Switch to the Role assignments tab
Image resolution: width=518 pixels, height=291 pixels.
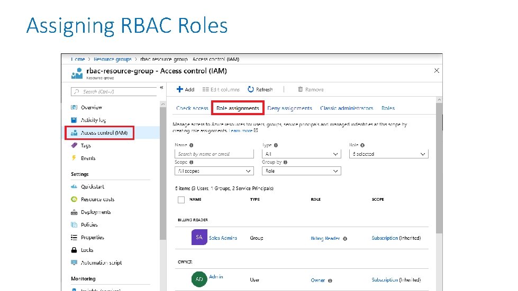click(x=238, y=108)
